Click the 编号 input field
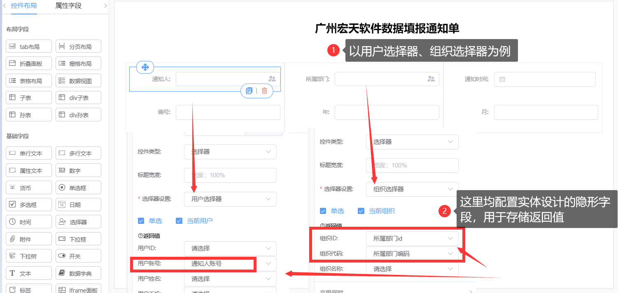The height and width of the screenshot is (293, 618). coord(228,112)
